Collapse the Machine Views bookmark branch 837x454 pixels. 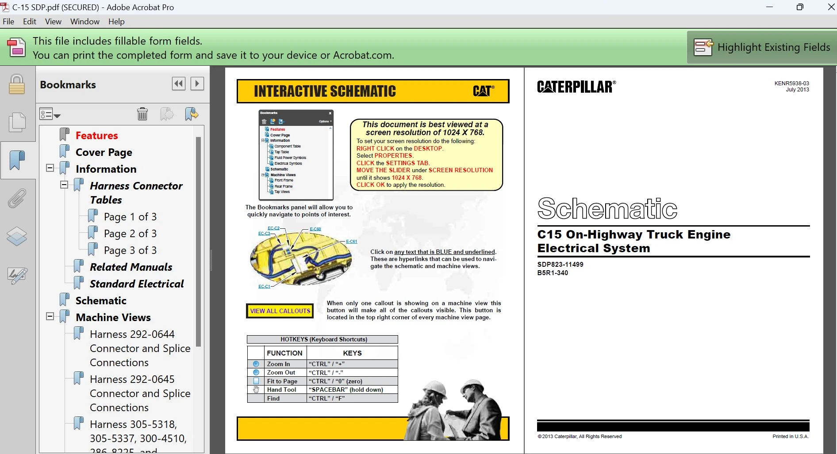(x=50, y=316)
